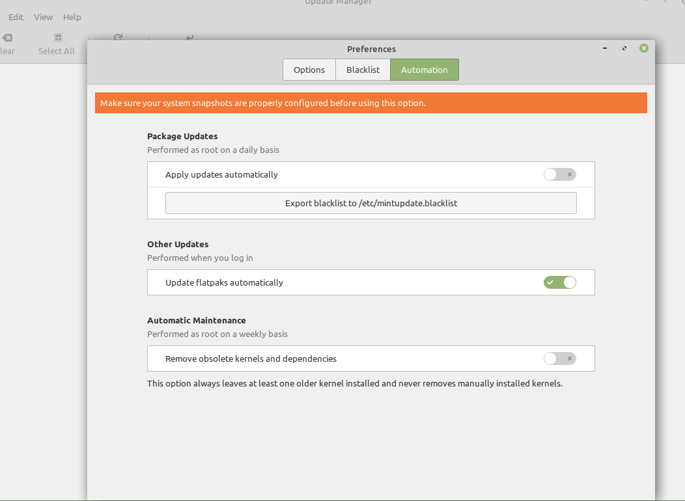Switch to the Options tab
The width and height of the screenshot is (685, 501).
(309, 70)
